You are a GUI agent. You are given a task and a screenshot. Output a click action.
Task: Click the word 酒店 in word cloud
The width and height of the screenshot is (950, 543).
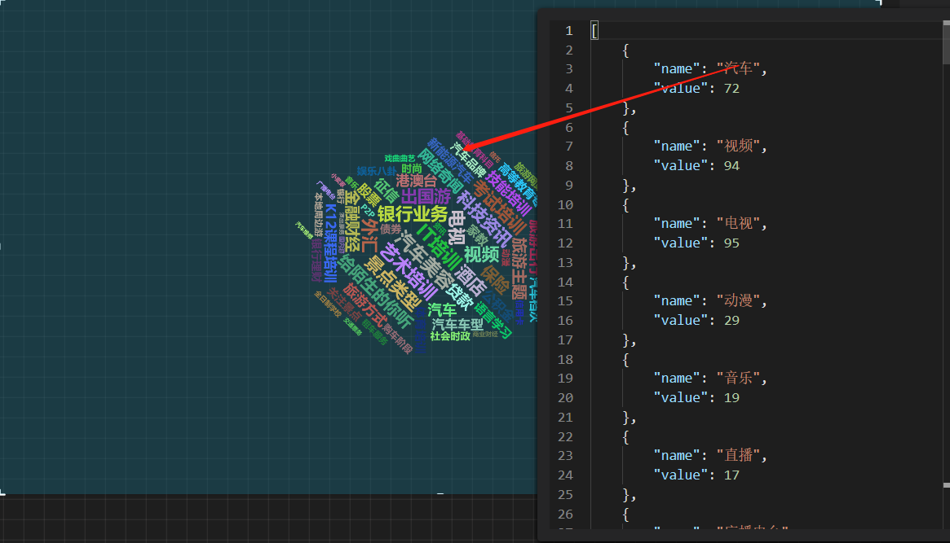pyautogui.click(x=470, y=281)
